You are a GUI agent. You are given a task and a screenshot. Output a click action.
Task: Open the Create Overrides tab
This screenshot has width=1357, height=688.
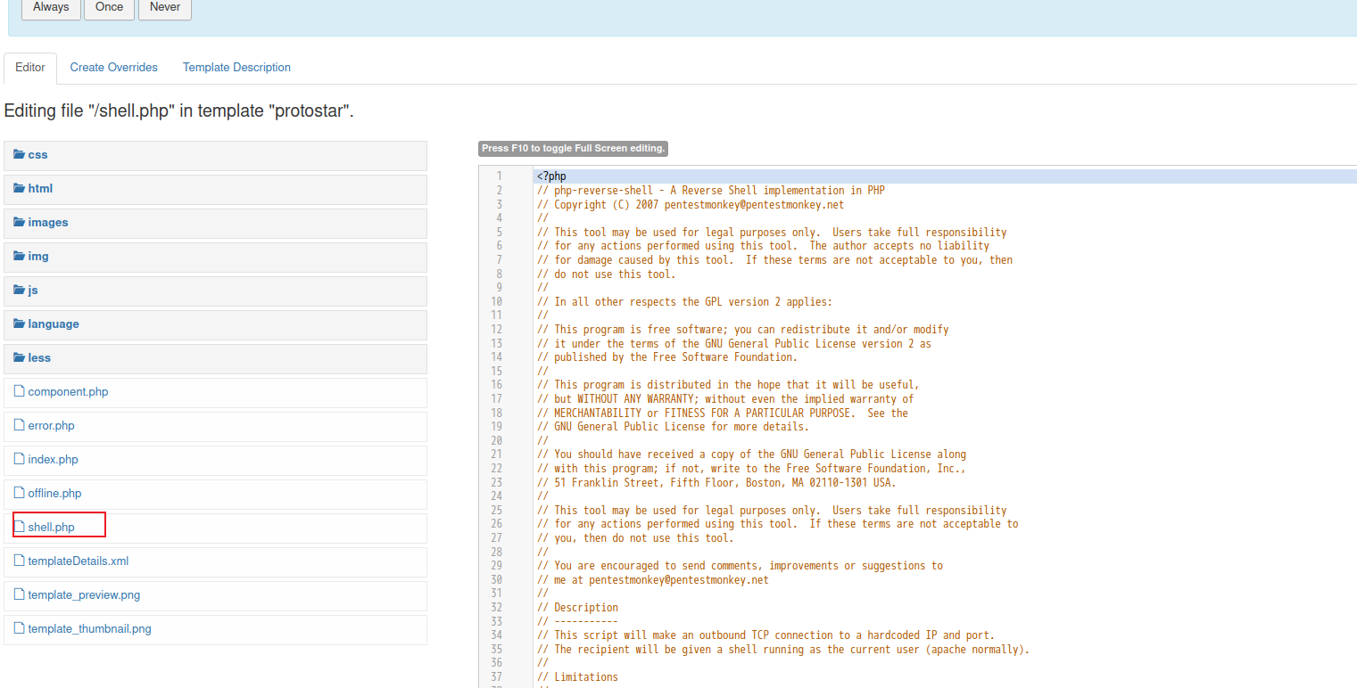pos(113,68)
